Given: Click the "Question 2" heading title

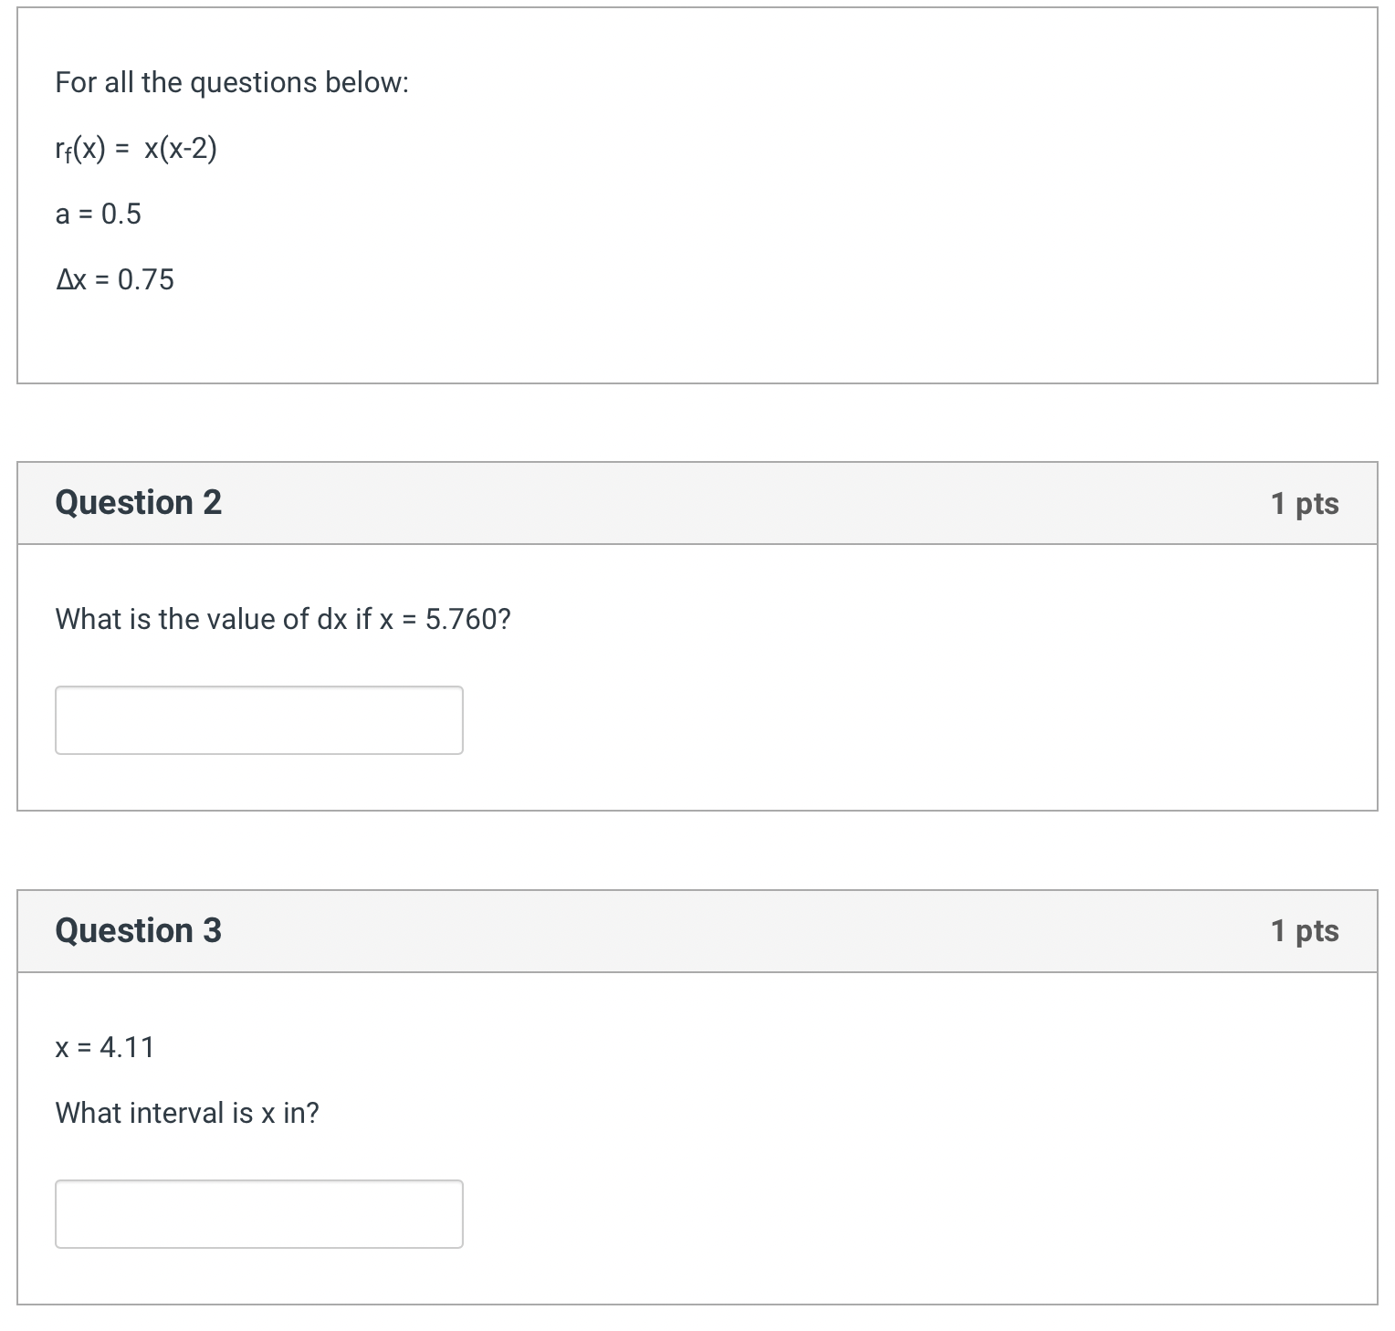Looking at the screenshot, I should point(138,503).
